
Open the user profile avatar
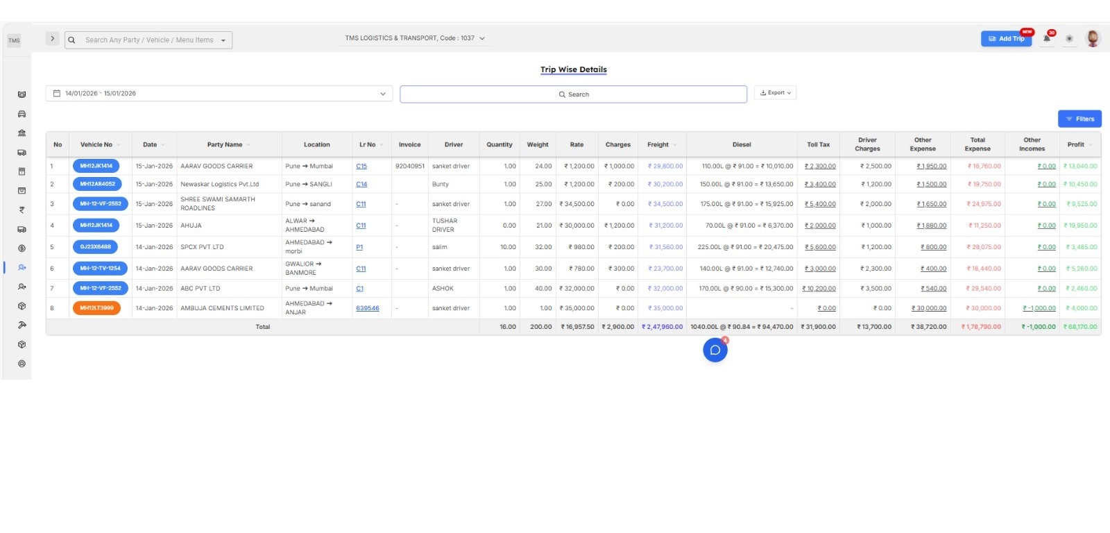tap(1093, 39)
